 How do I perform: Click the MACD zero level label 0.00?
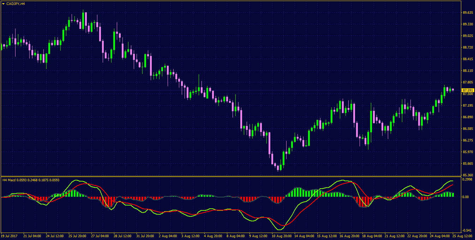[466, 197]
